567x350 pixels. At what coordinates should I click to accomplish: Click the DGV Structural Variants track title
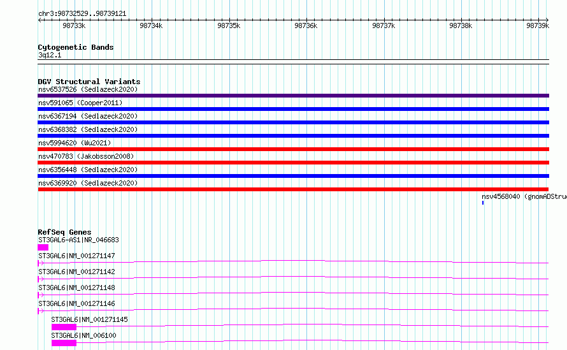point(89,82)
